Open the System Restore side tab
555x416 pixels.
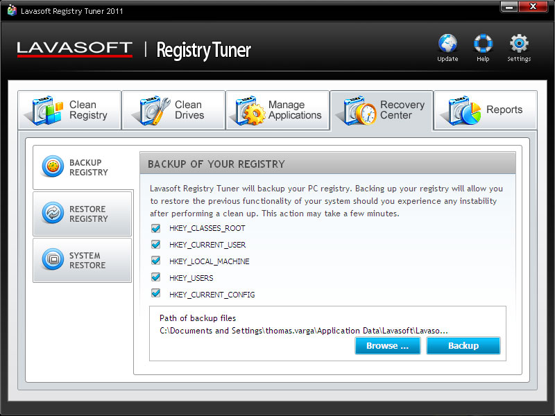(x=82, y=260)
